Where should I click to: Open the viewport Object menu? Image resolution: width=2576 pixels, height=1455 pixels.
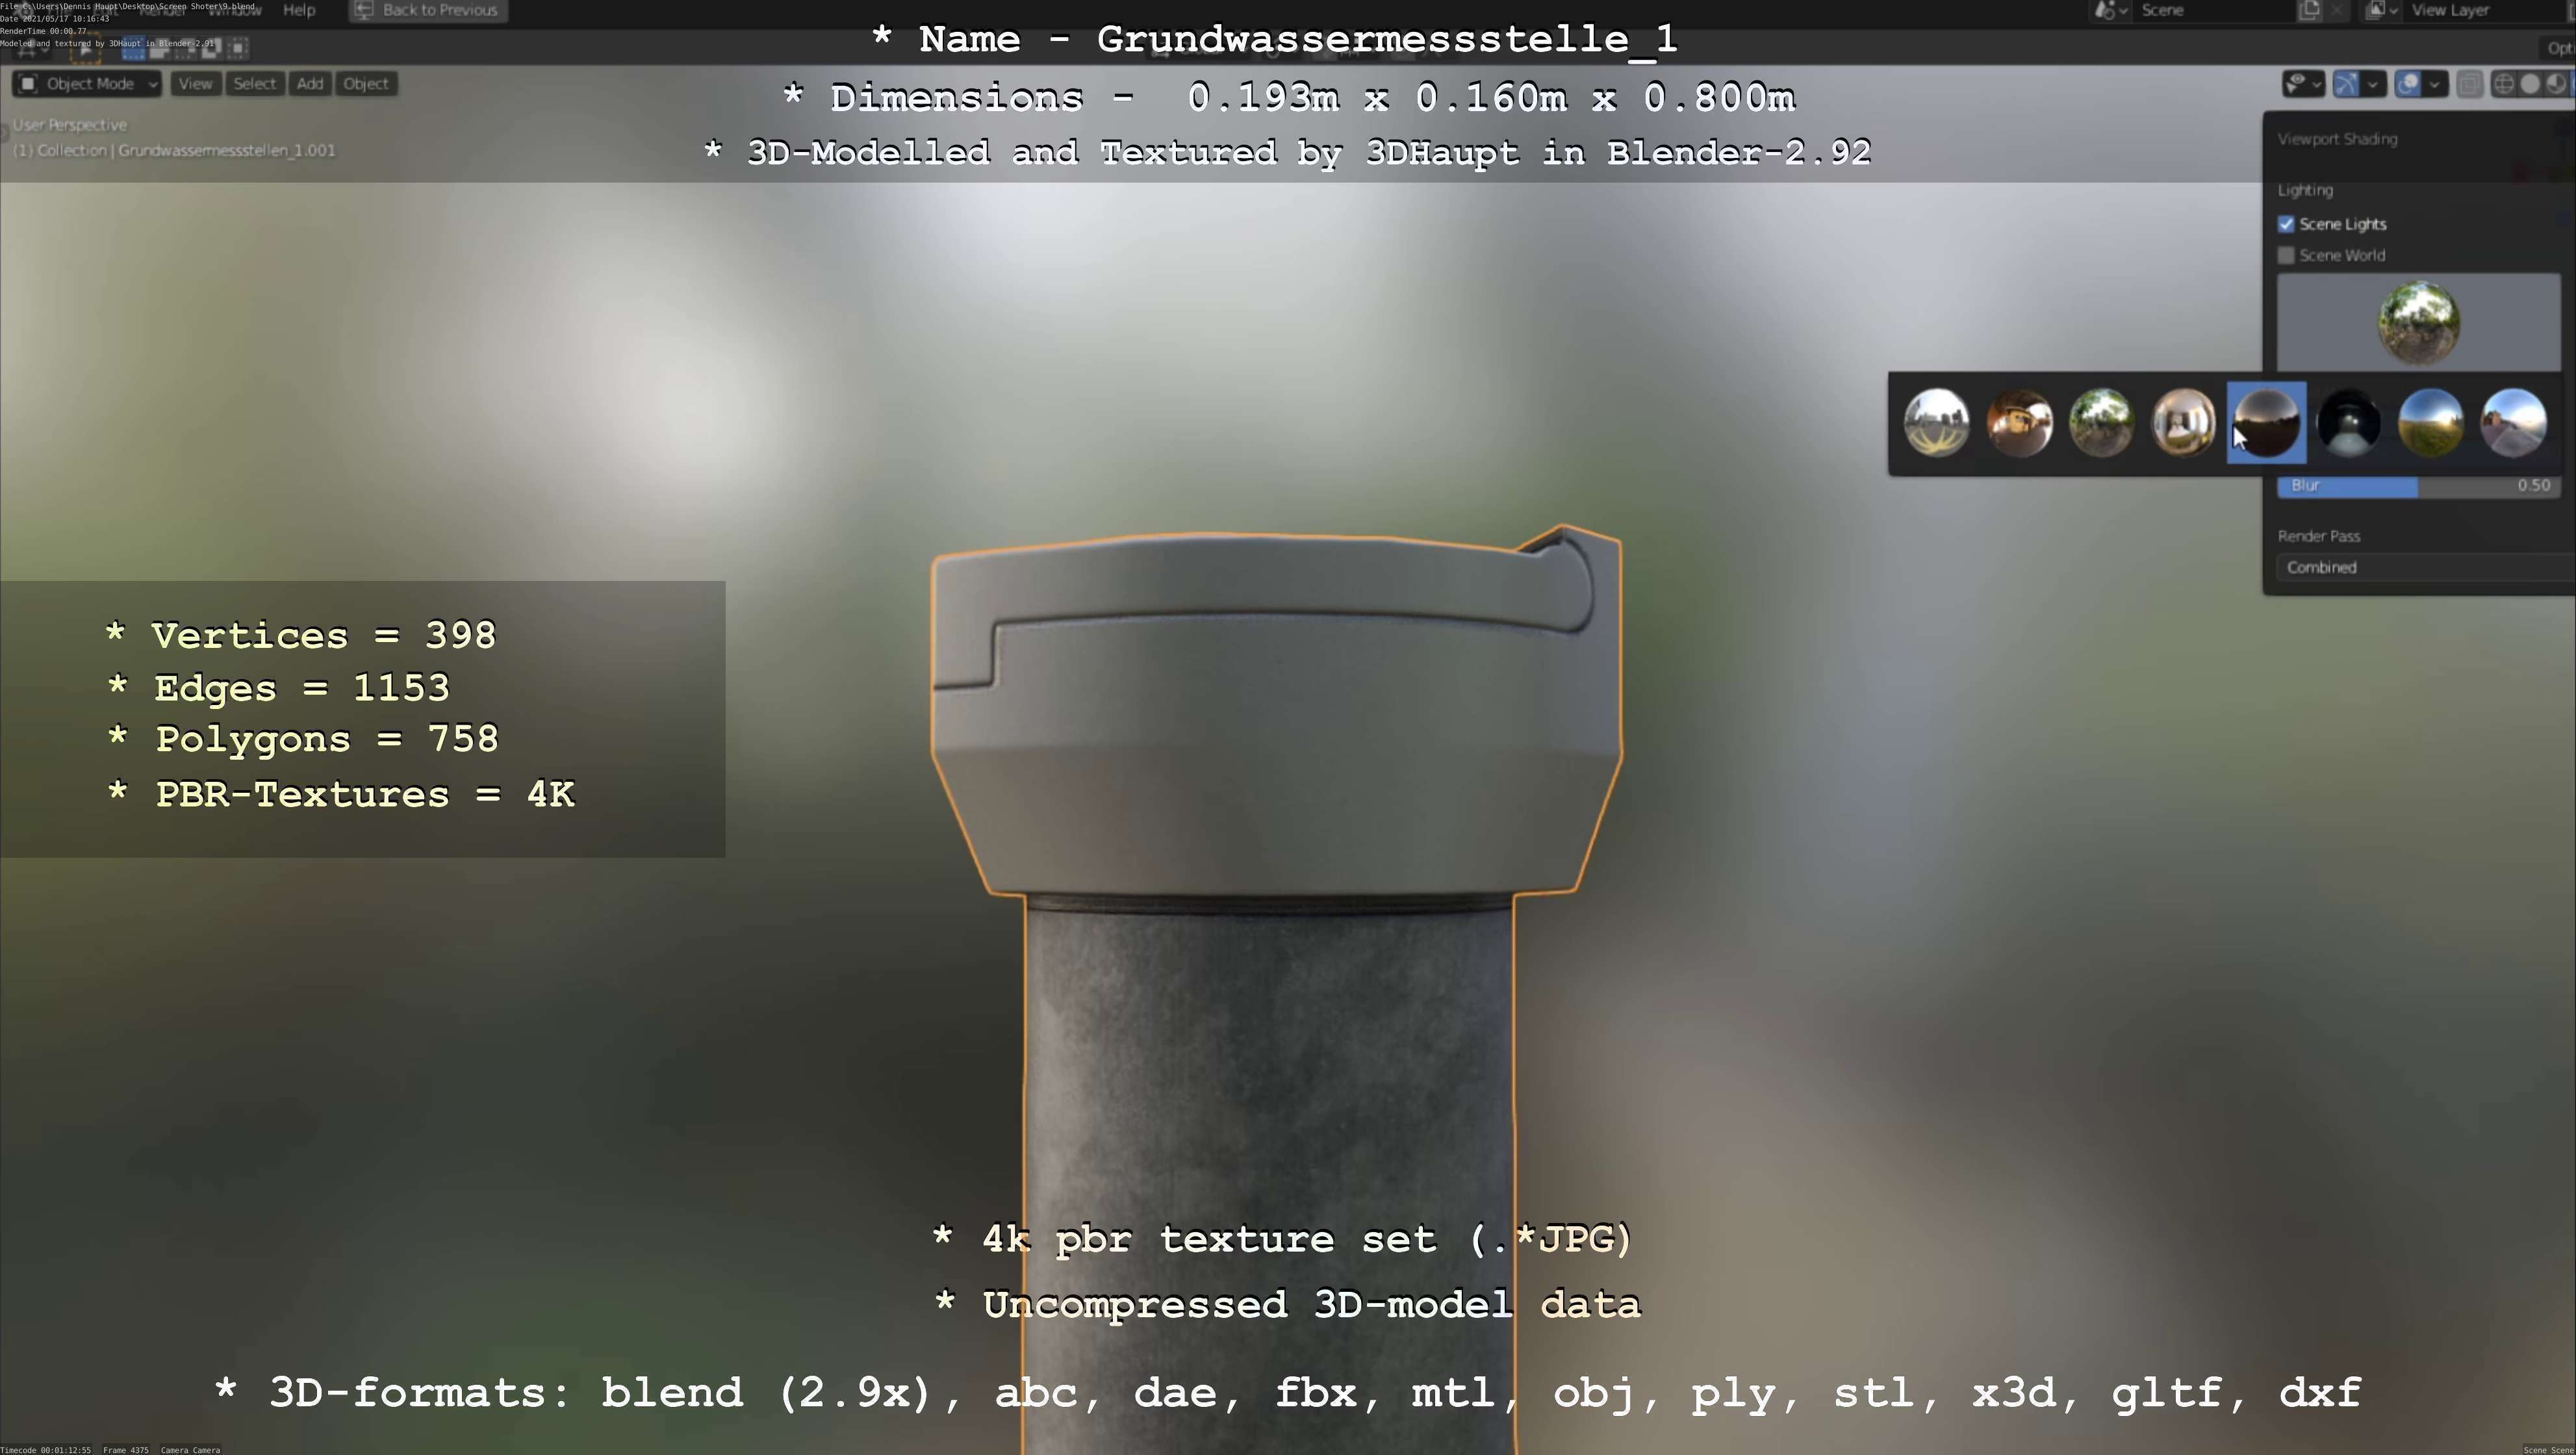(x=366, y=84)
